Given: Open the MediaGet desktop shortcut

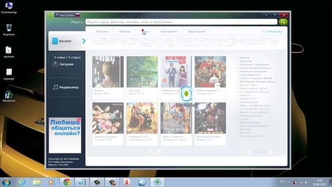Looking at the screenshot, I should pos(9,97).
